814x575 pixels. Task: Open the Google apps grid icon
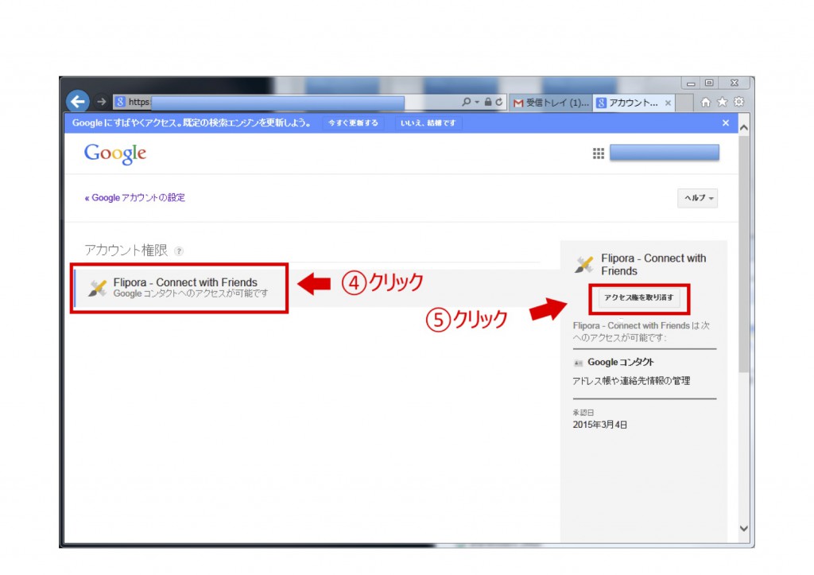pyautogui.click(x=599, y=153)
